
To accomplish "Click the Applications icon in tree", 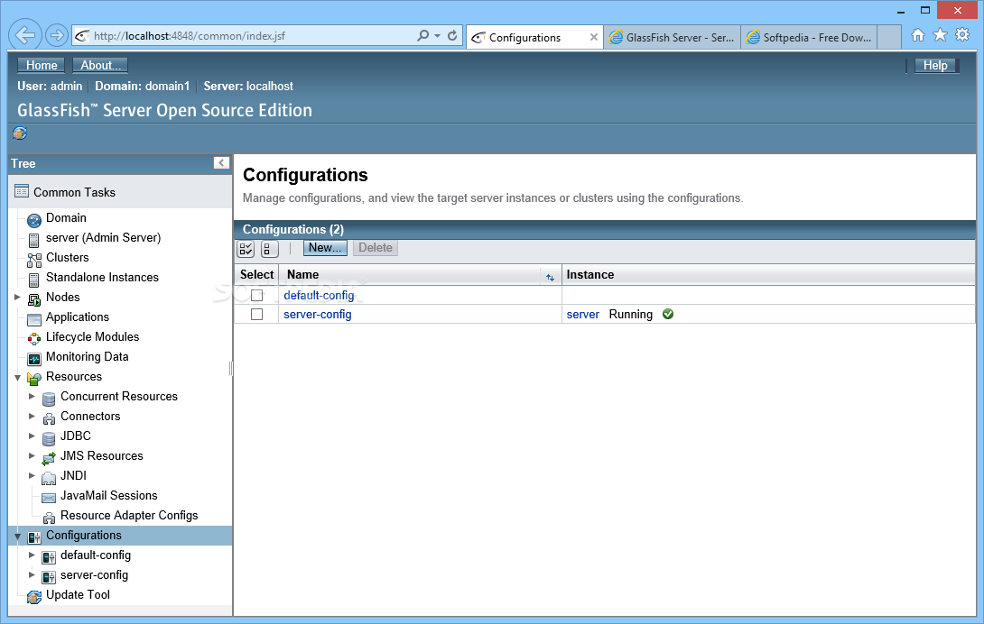I will (x=34, y=319).
